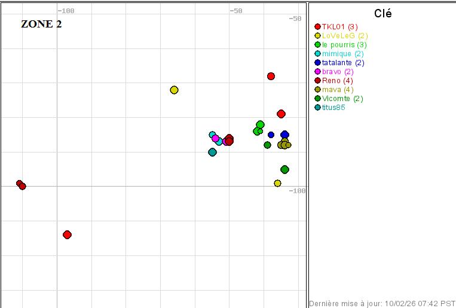Click the red dot beside TKL01 in legend
The height and width of the screenshot is (308, 456).
(x=317, y=27)
